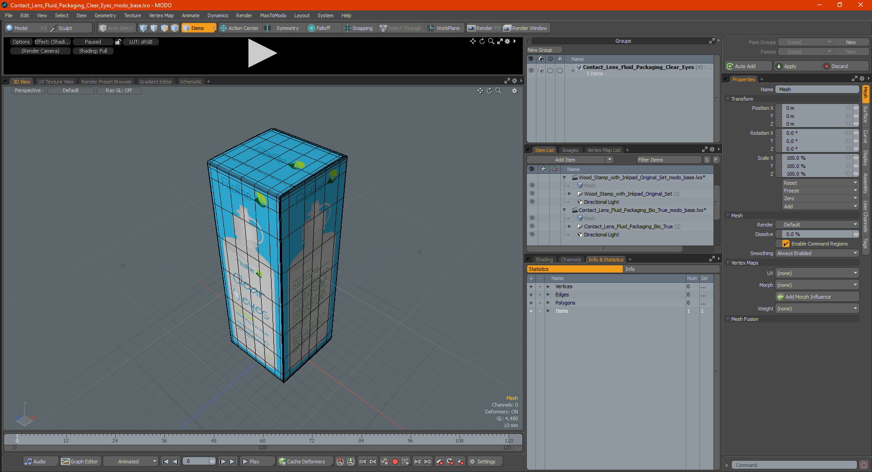Open the UV vertex map dropdown
The image size is (872, 472).
pos(817,273)
